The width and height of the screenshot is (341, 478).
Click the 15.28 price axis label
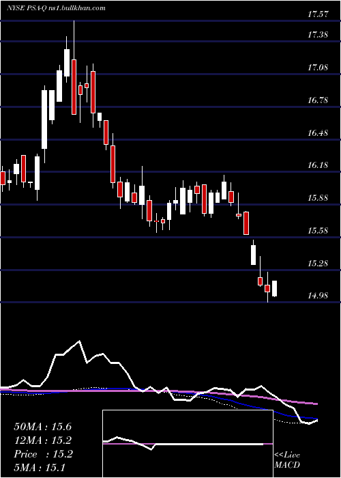(318, 263)
